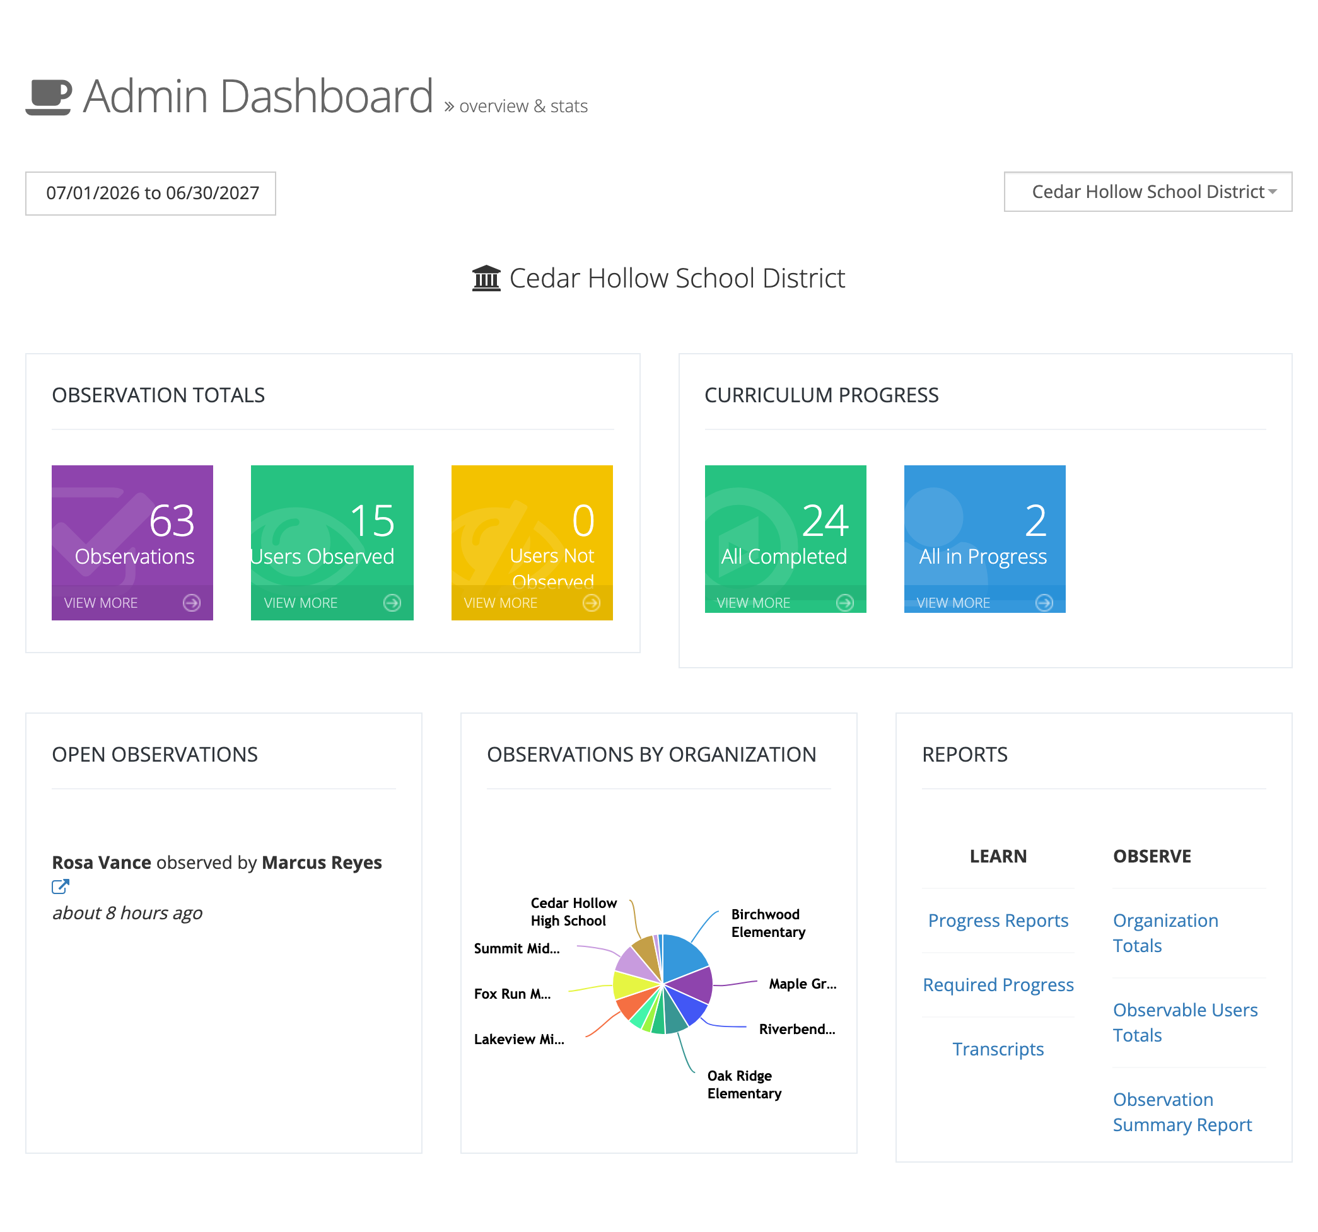Click the date range field 07/01/2026 to 06/30/2027

pos(151,194)
